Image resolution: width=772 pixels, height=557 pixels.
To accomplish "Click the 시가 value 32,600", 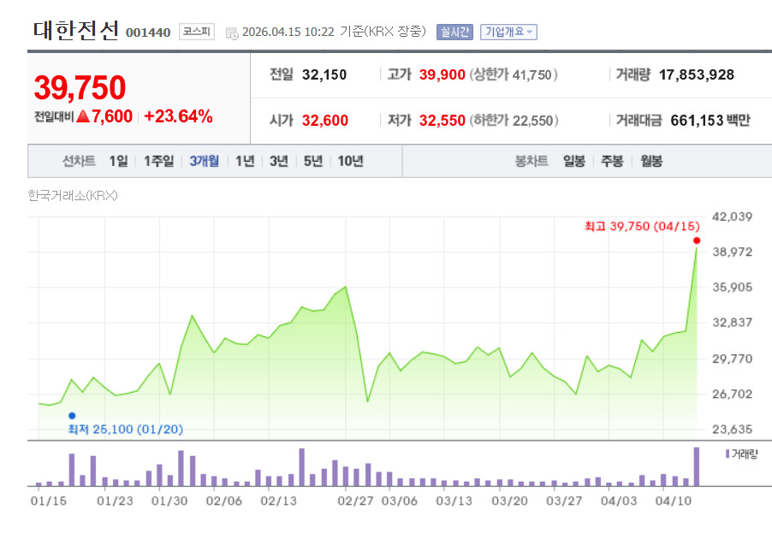I will [325, 121].
